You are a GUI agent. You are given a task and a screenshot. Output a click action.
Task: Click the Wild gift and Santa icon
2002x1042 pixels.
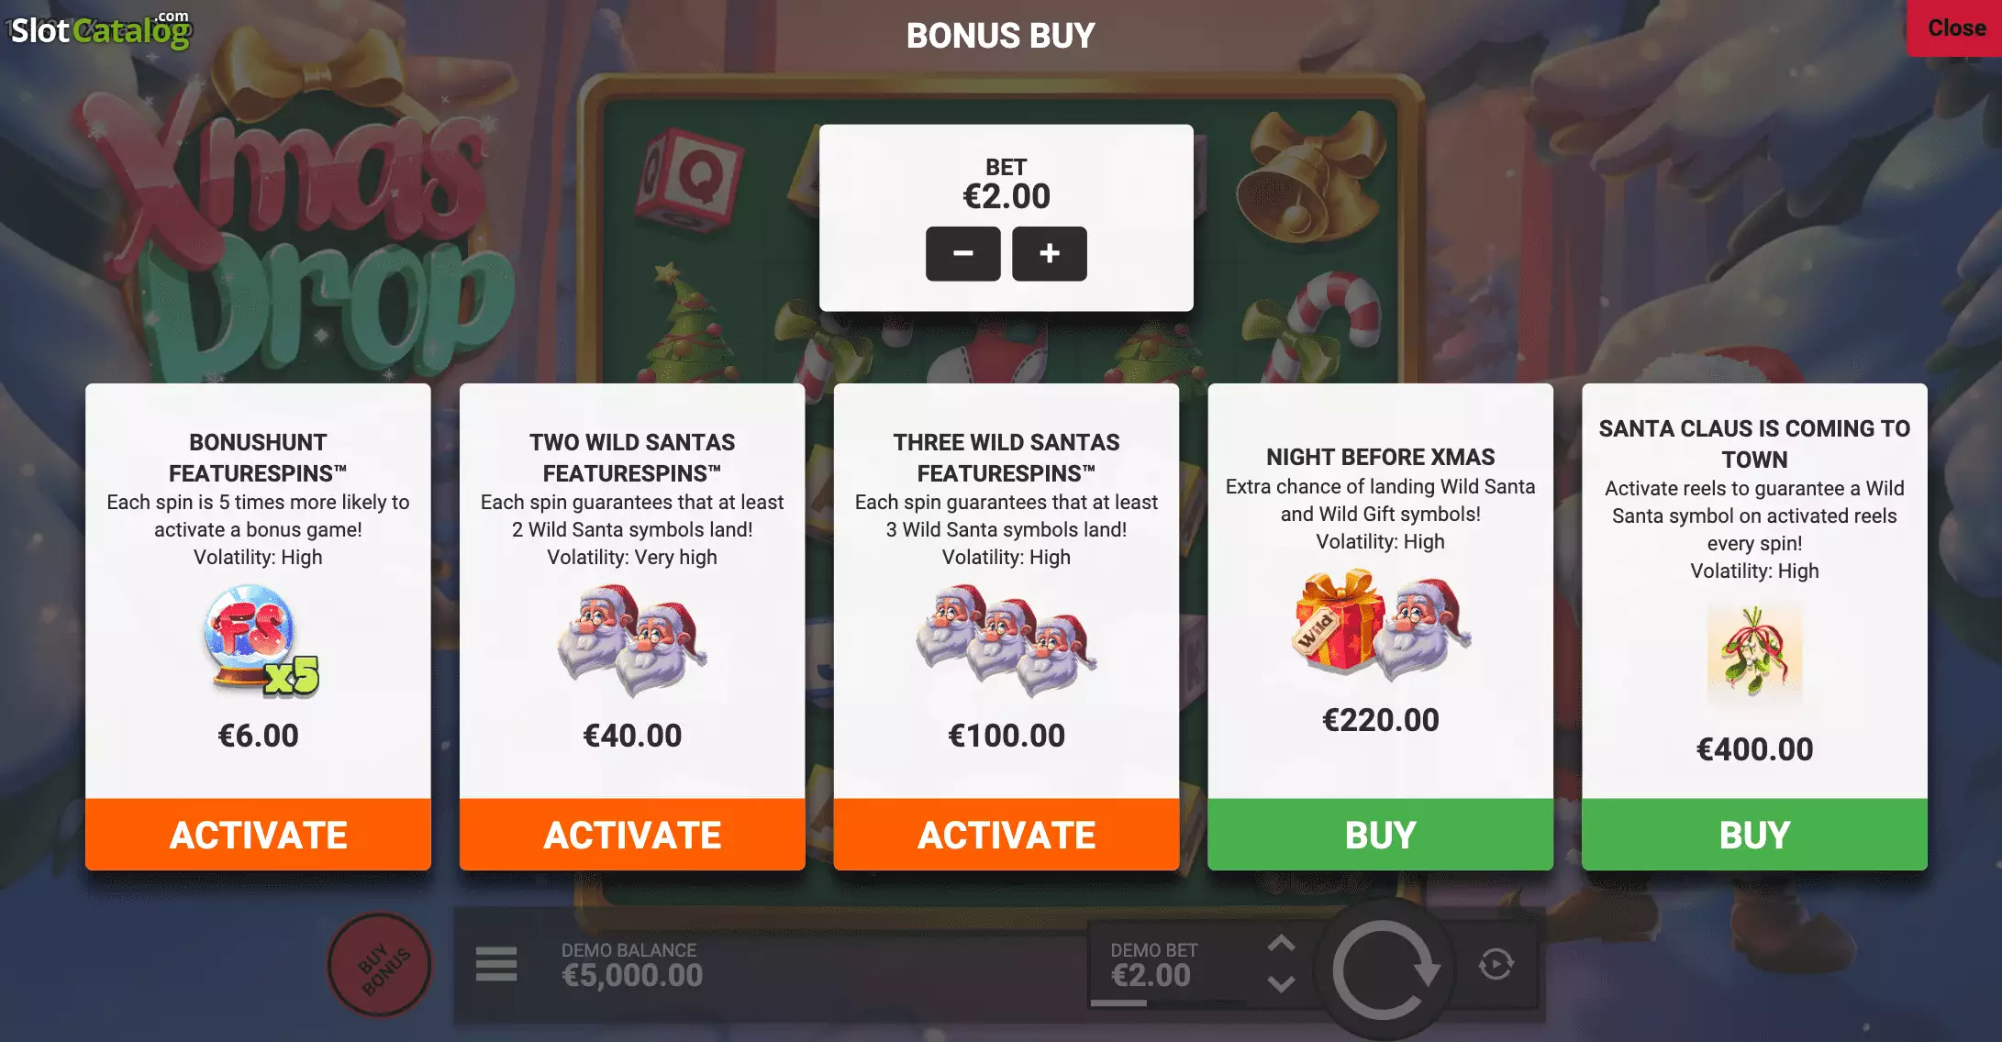coord(1381,626)
